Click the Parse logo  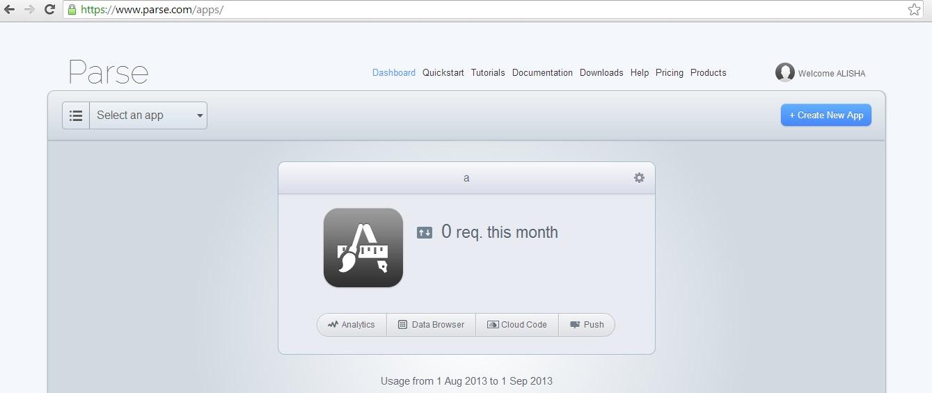[109, 72]
